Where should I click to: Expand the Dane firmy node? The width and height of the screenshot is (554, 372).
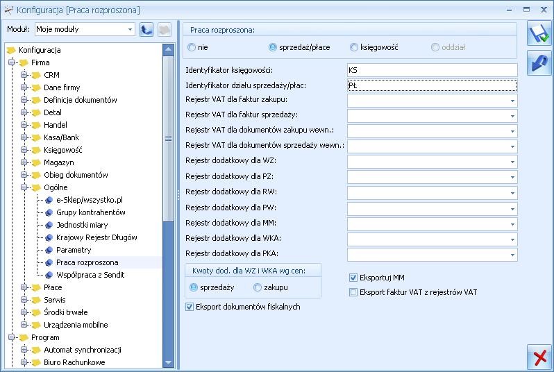(x=24, y=87)
